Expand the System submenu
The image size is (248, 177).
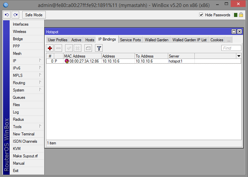tap(40, 89)
